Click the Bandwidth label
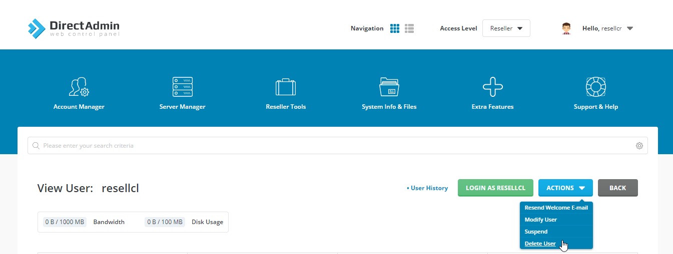 click(x=109, y=222)
